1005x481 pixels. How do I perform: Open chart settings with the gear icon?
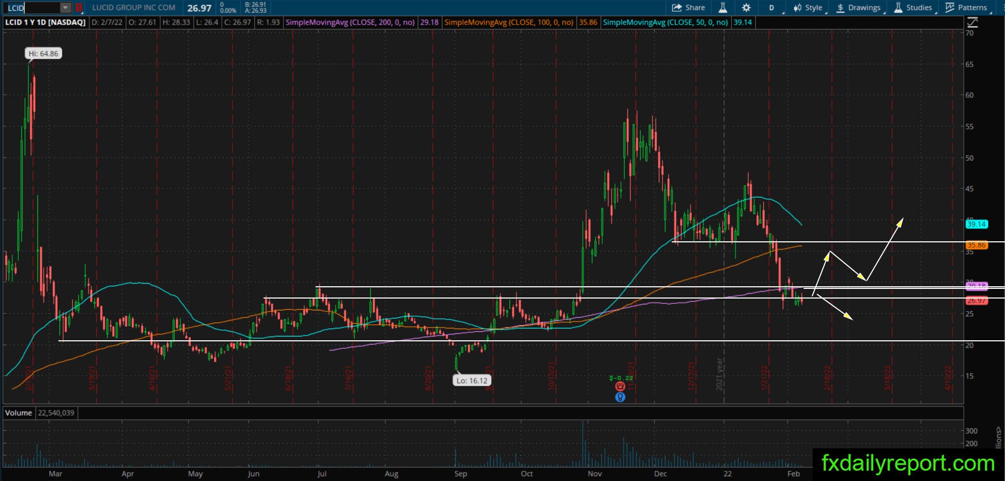746,7
